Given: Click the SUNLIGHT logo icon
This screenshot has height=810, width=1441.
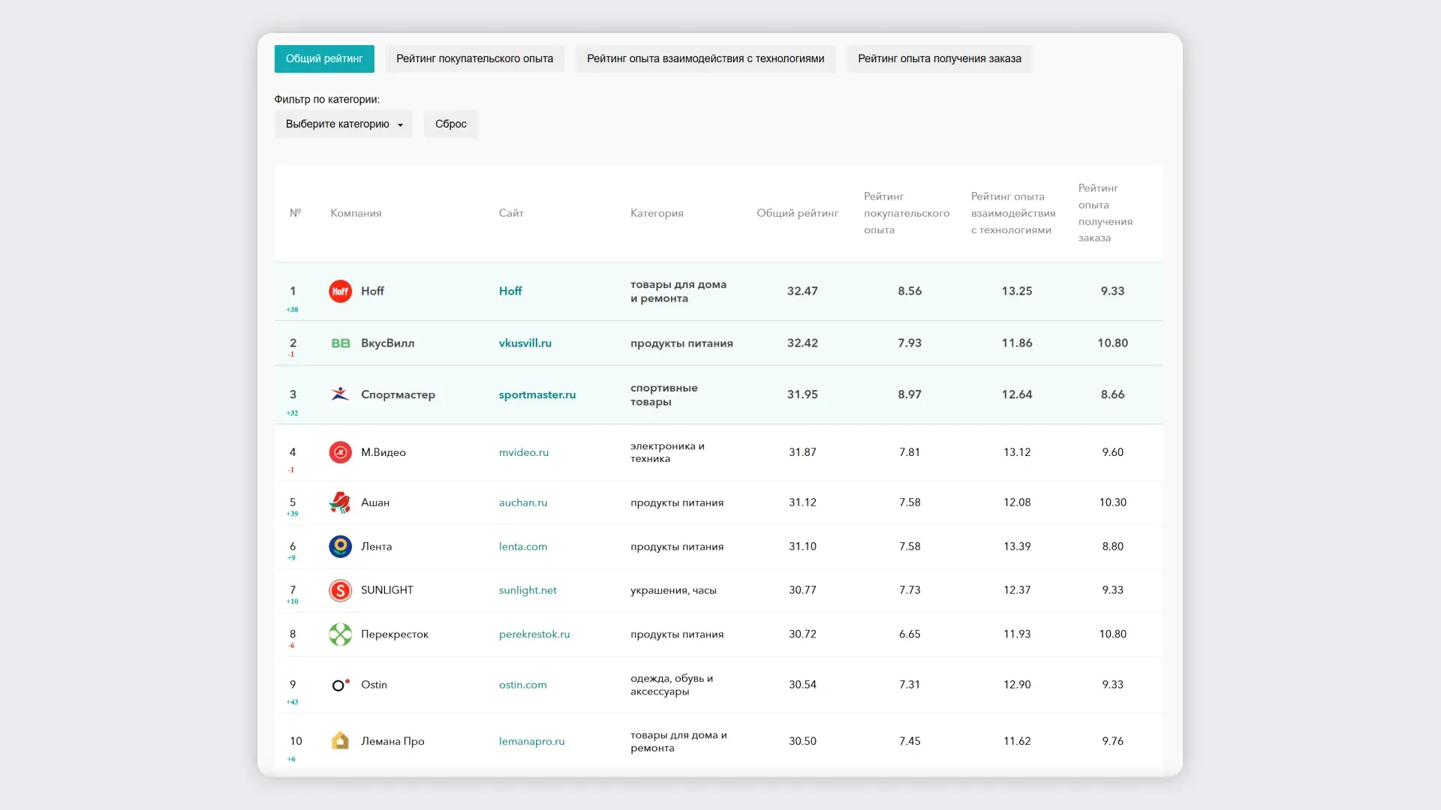Looking at the screenshot, I should coord(340,590).
